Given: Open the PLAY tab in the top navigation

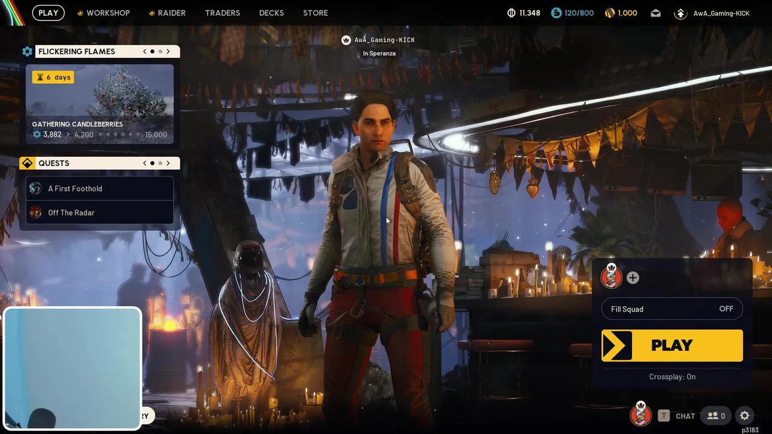Looking at the screenshot, I should coord(48,13).
